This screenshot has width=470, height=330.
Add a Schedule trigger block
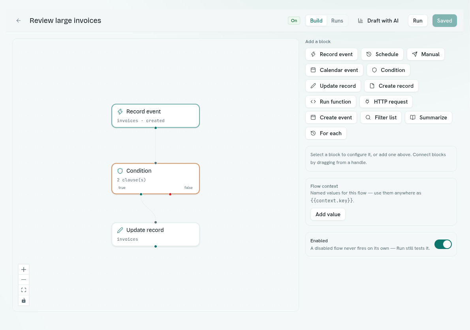click(382, 54)
